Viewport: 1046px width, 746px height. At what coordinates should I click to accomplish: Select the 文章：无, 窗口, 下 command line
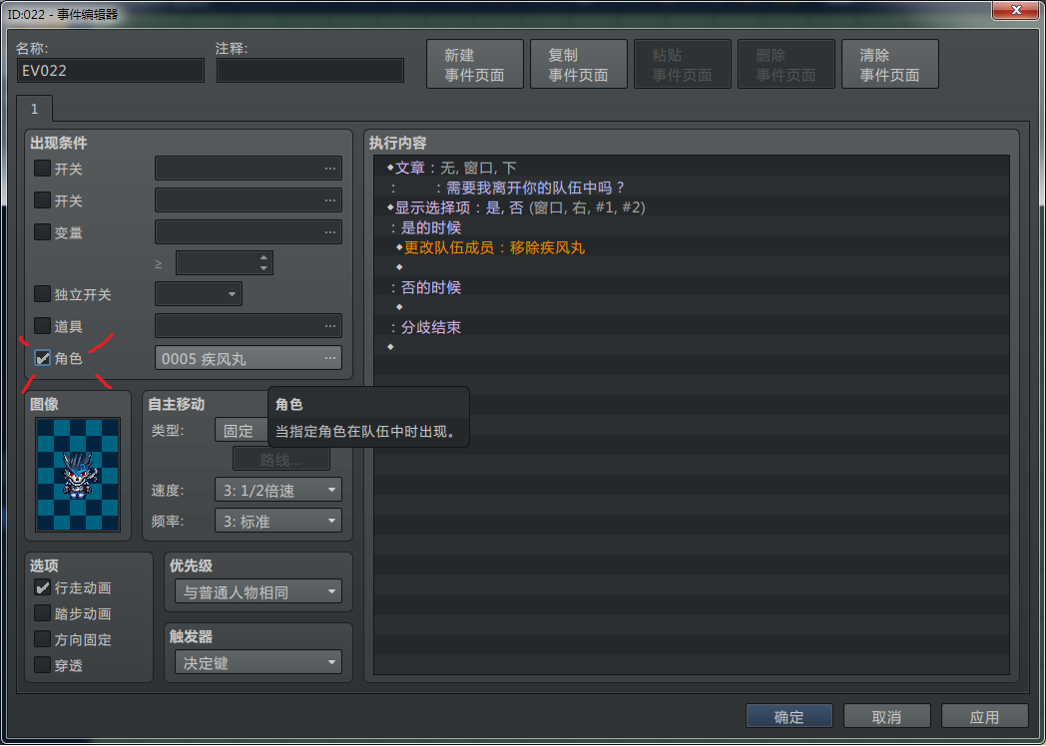click(x=692, y=168)
